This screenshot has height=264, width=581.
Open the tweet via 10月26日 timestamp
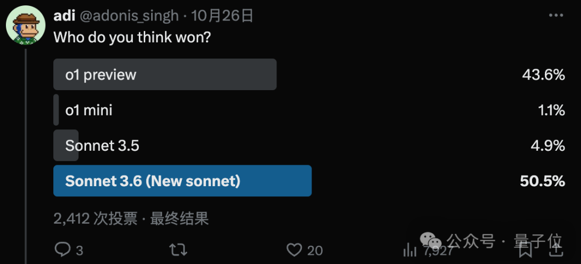click(222, 16)
